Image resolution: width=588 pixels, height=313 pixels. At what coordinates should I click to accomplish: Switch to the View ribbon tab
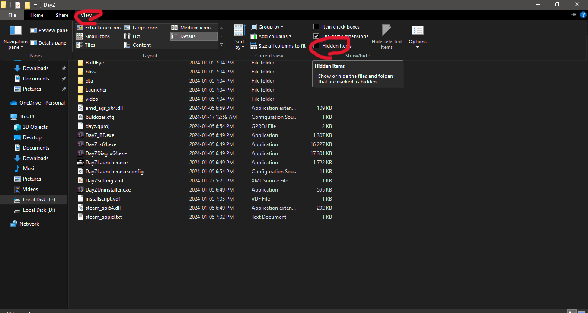[x=86, y=15]
